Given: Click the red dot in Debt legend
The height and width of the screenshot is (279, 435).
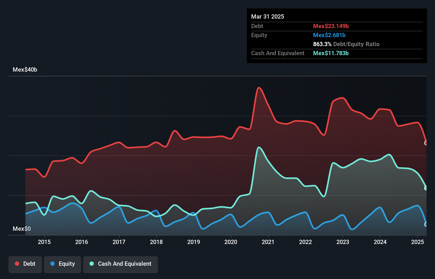Looking at the screenshot, I should tap(17, 264).
